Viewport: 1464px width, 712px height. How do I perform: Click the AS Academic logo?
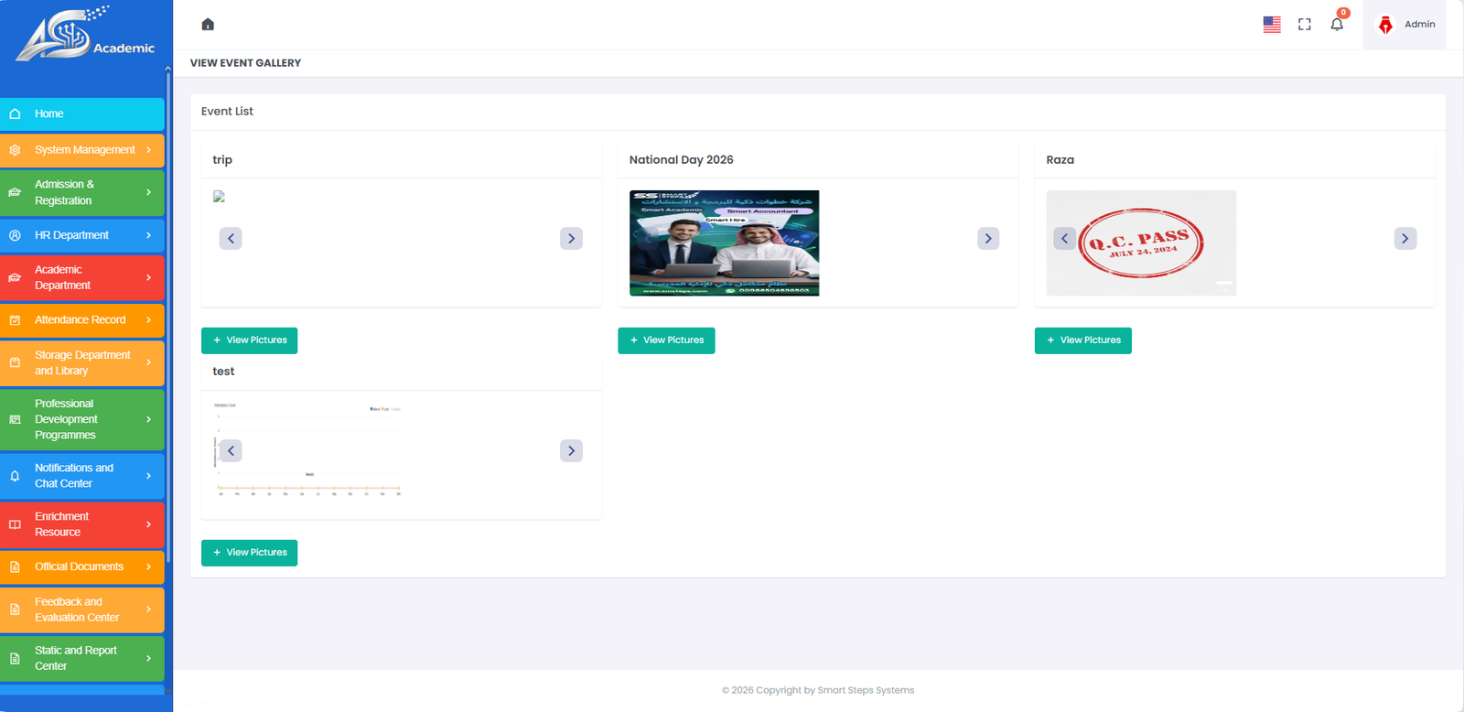pos(85,37)
